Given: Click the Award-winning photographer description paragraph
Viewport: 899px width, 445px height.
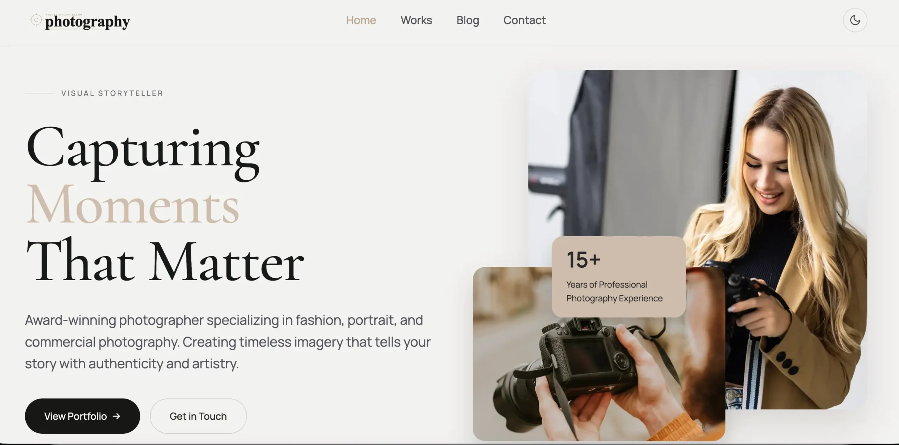Looking at the screenshot, I should 228,342.
